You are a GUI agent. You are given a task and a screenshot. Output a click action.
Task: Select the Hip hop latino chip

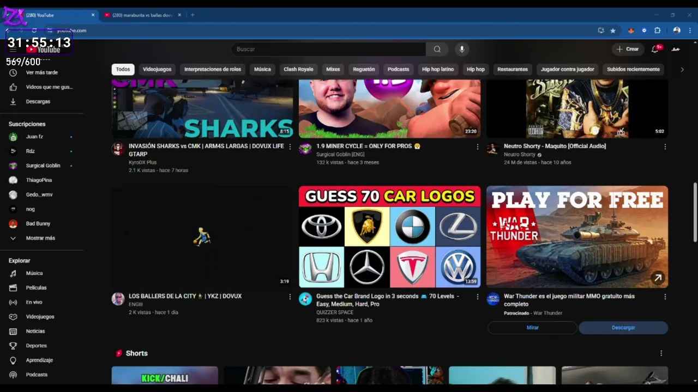click(438, 69)
